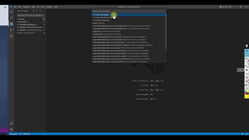The width and height of the screenshot is (249, 140).
Task: Select dependabot branch 'eventsource-1.1.1'
Action: [x=129, y=28]
